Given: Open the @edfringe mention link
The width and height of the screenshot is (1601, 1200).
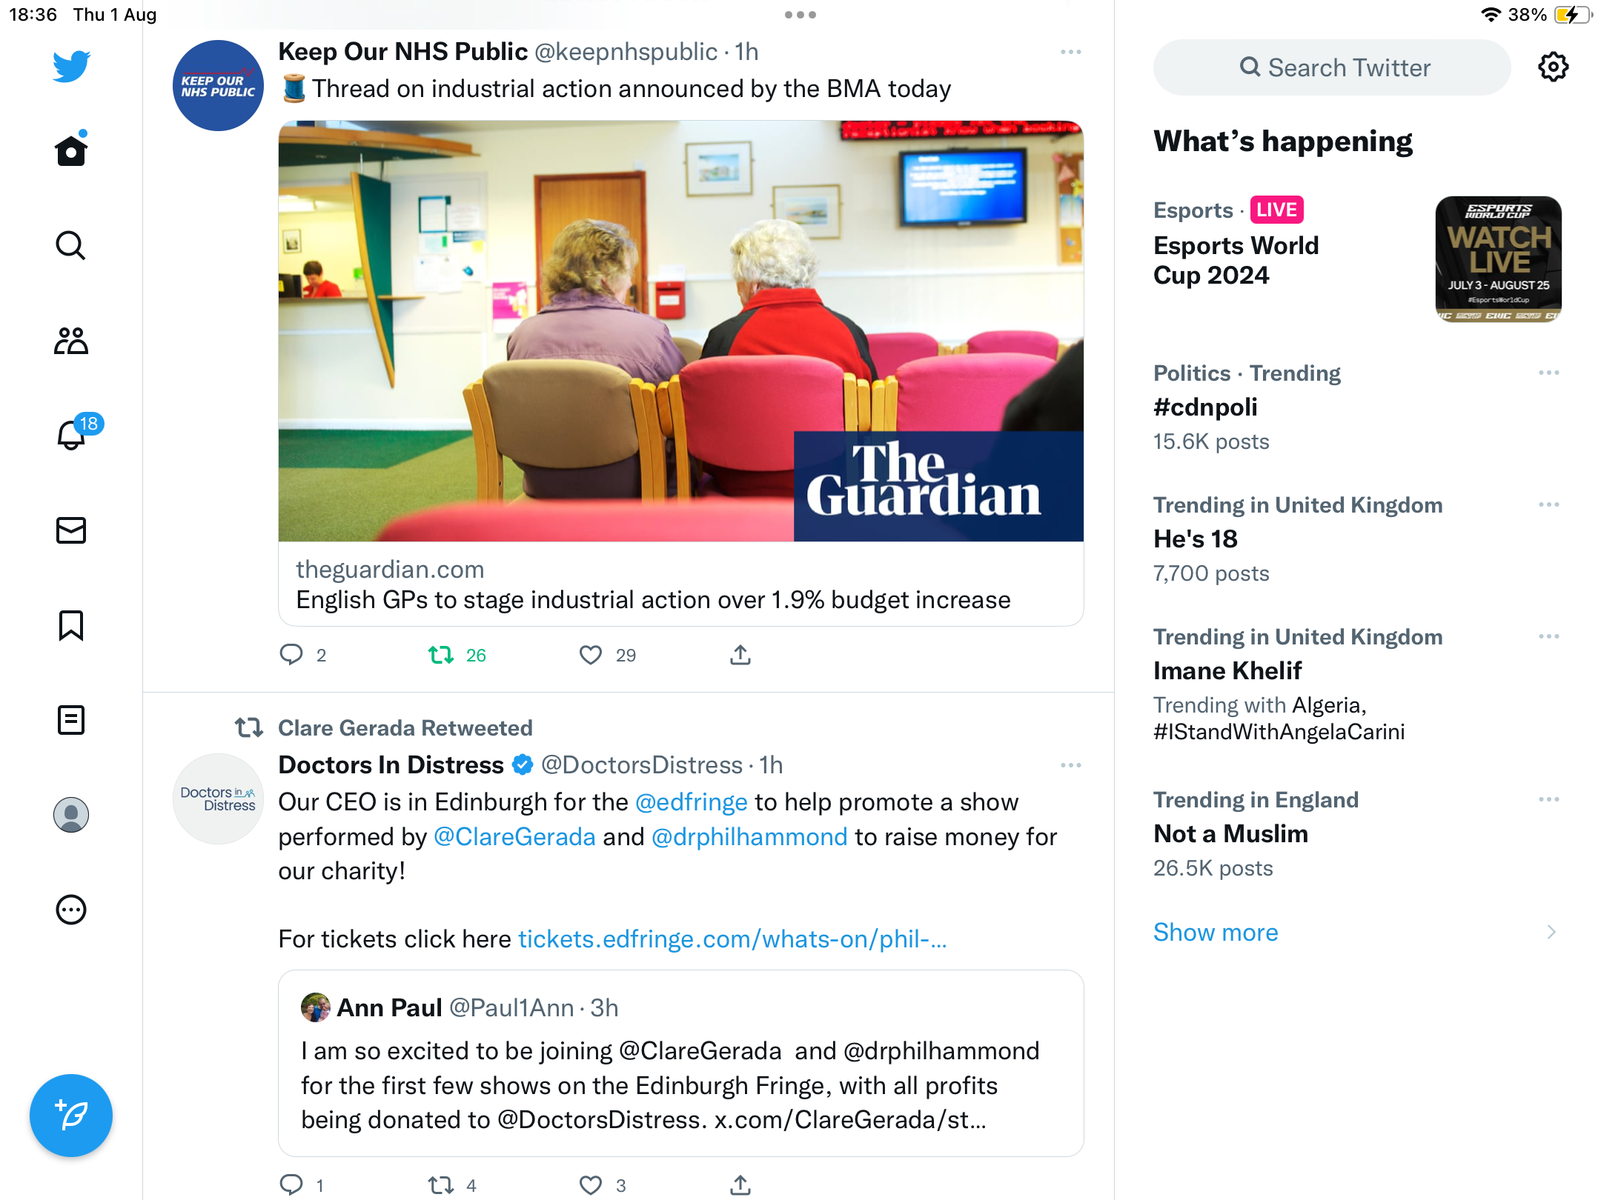Looking at the screenshot, I should click(x=691, y=802).
